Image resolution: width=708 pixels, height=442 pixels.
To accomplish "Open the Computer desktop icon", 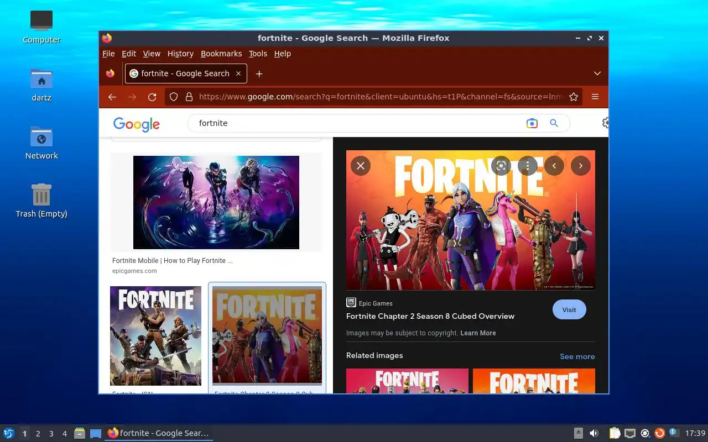I will coord(41,27).
